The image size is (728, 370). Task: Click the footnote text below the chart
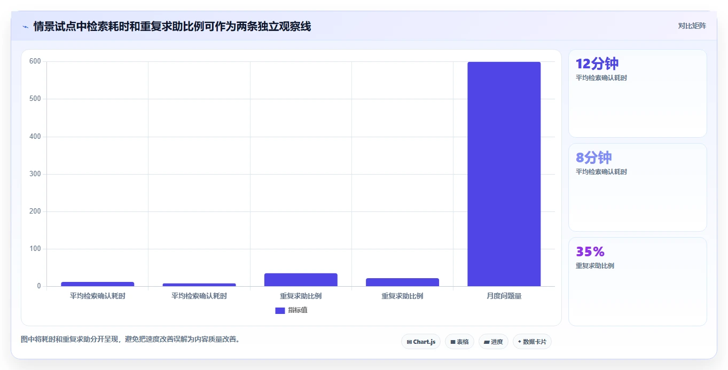[x=130, y=339]
